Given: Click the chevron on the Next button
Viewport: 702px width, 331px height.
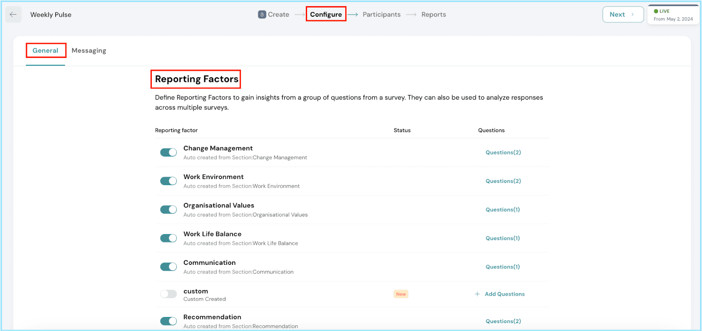Looking at the screenshot, I should (x=633, y=14).
